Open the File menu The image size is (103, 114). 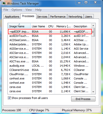point(6,10)
